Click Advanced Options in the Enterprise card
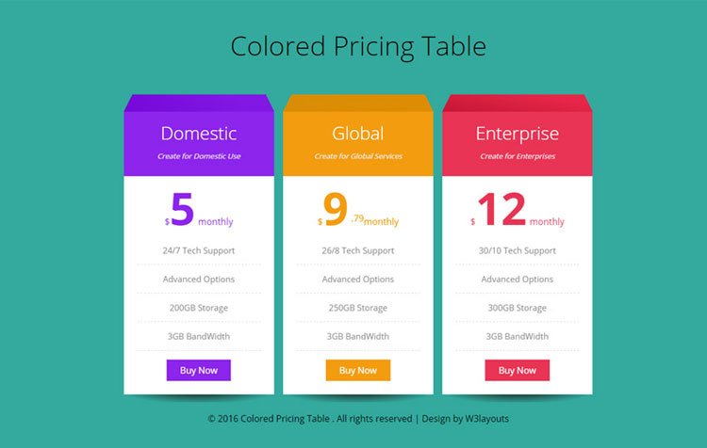The width and height of the screenshot is (707, 448). (518, 280)
